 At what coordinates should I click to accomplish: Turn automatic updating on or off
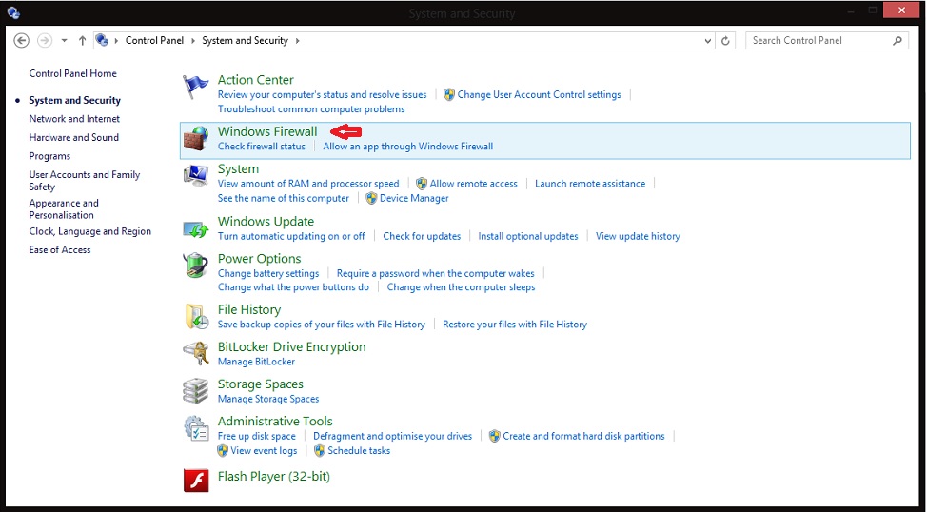pos(291,236)
